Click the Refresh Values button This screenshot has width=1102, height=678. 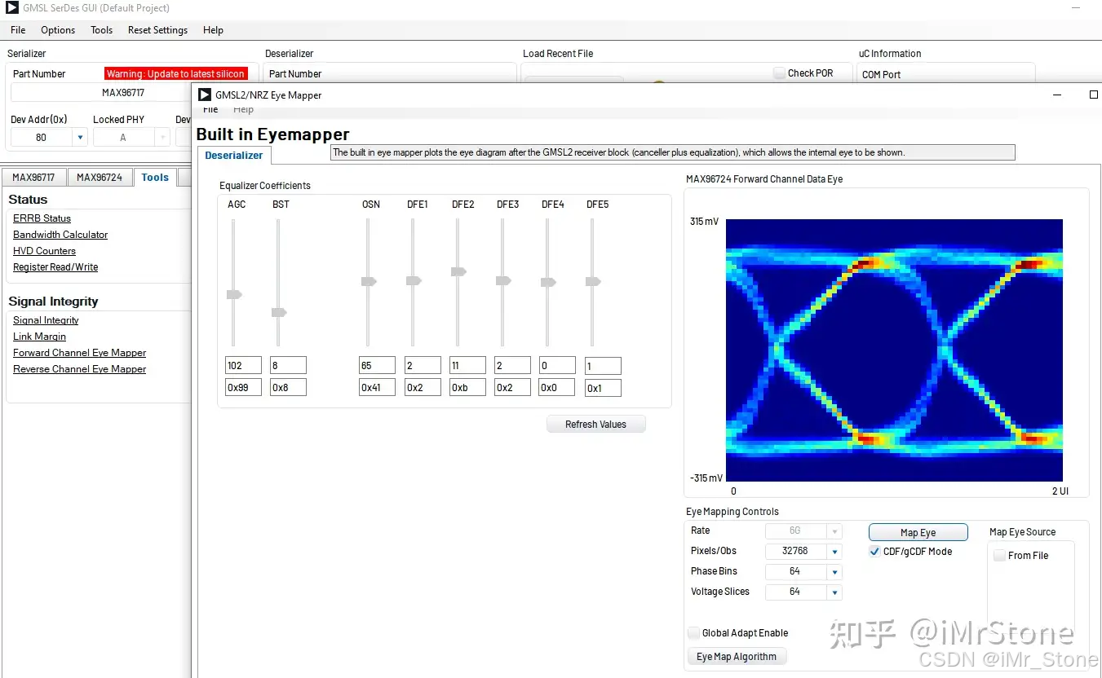pyautogui.click(x=595, y=424)
